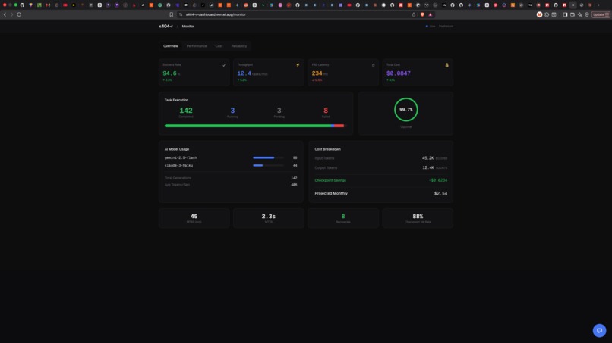
Task: Open the blue chat bubble widget
Action: click(x=599, y=330)
